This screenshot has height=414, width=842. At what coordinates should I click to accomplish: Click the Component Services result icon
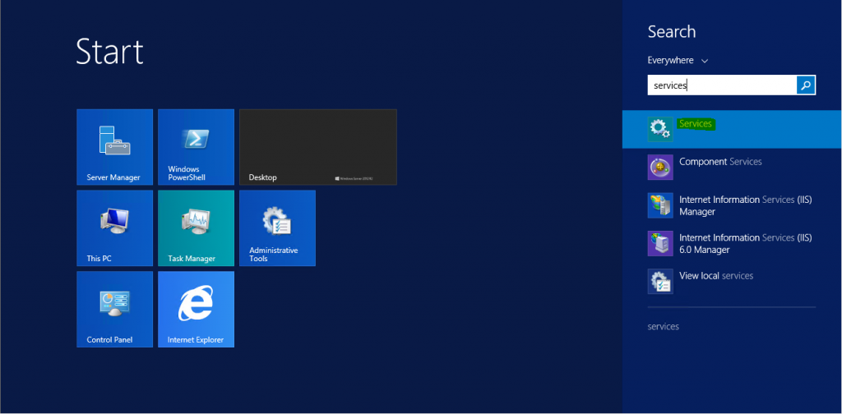coord(660,167)
